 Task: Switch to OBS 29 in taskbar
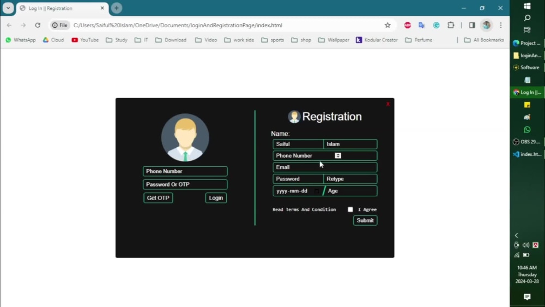[527, 142]
